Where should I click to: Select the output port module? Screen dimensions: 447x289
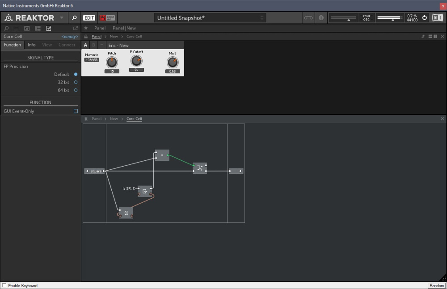coord(236,171)
